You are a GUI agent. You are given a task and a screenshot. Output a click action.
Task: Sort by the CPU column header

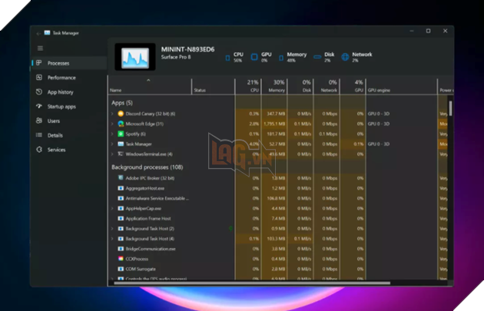[248, 86]
